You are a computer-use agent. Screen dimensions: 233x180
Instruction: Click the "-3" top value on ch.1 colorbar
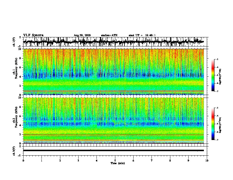(217, 59)
